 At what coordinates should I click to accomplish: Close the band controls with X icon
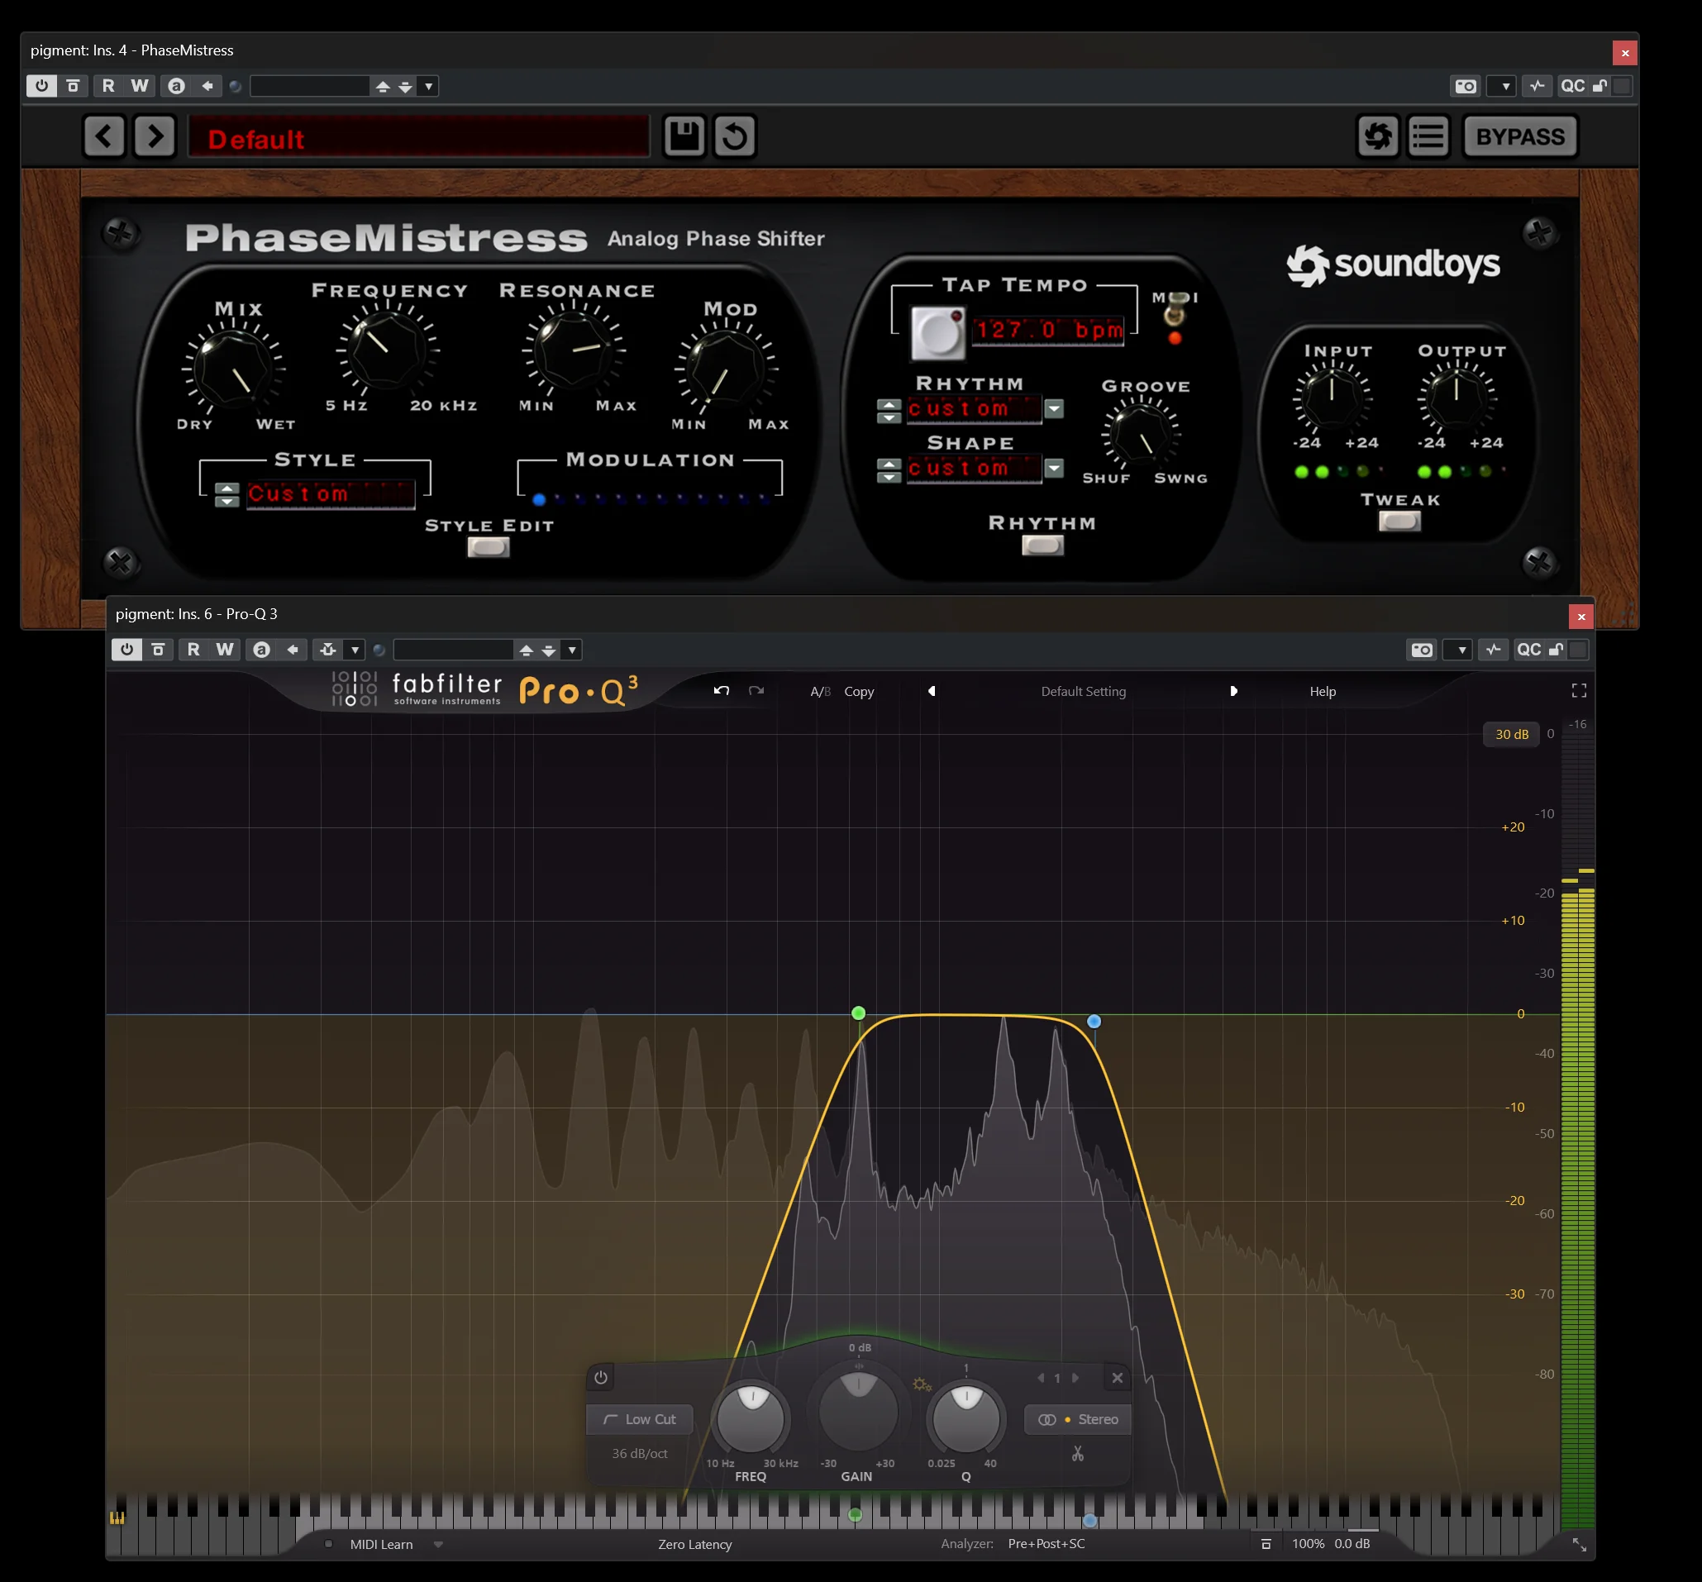coord(1118,1377)
